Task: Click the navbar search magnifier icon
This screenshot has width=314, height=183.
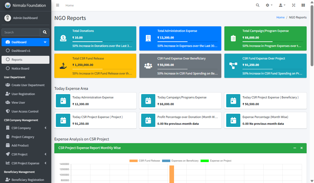Action: coord(258,5)
